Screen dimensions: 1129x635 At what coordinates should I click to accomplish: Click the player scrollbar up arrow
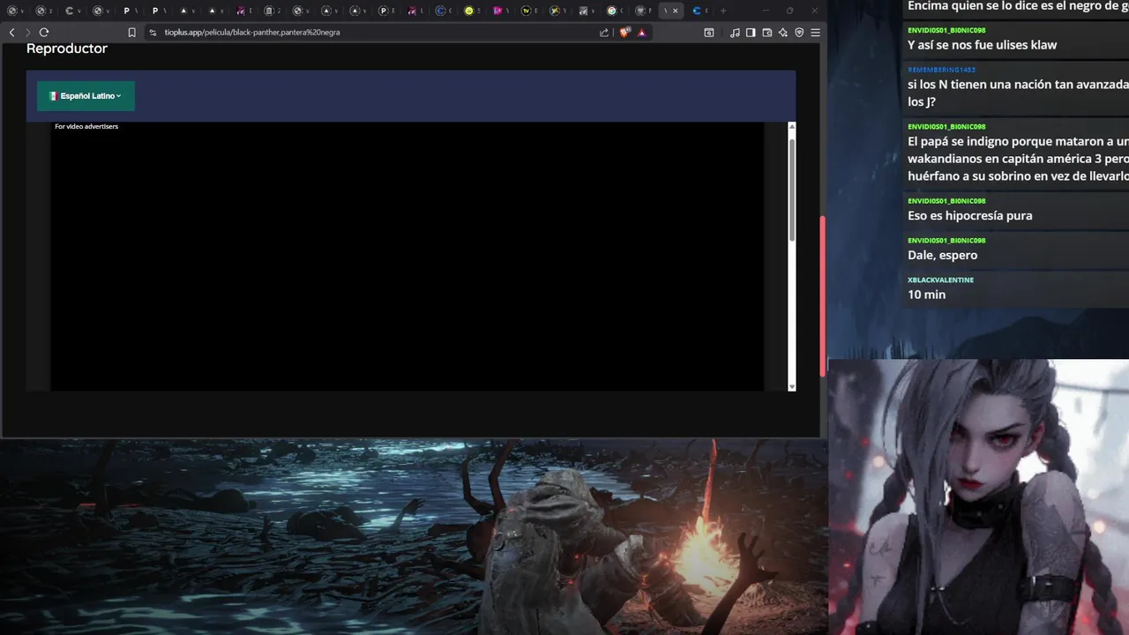pyautogui.click(x=791, y=127)
